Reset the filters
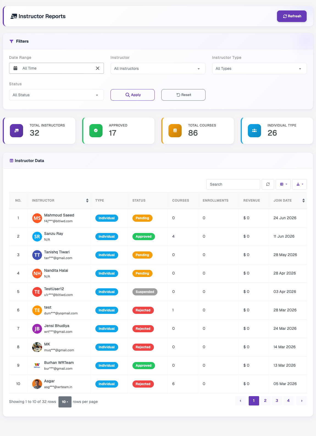This screenshot has width=316, height=436. pyautogui.click(x=183, y=95)
